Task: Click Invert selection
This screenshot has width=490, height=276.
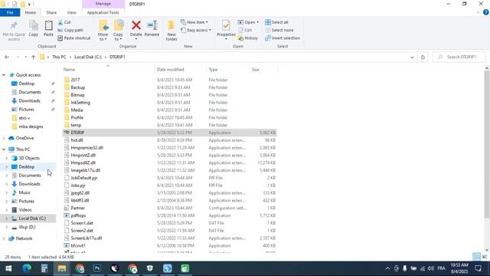Action: pos(283,38)
